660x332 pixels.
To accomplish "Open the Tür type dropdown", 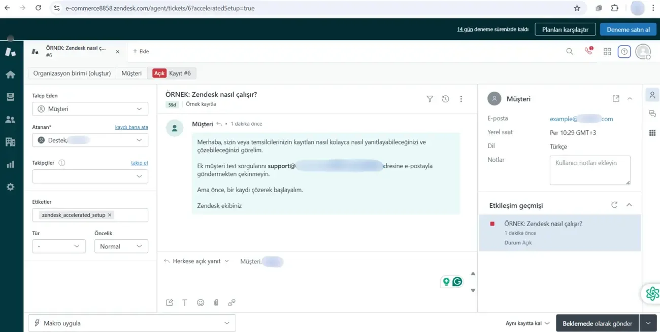I will 59,246.
